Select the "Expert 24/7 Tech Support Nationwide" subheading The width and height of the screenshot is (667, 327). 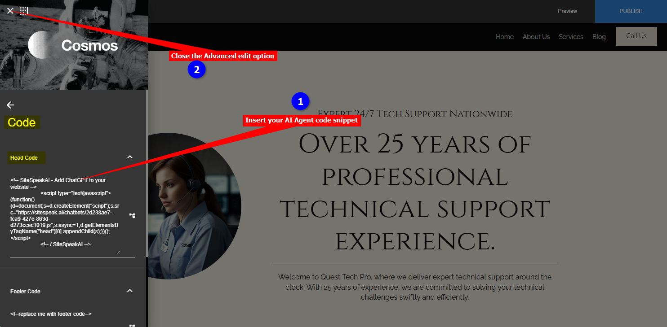tap(415, 114)
